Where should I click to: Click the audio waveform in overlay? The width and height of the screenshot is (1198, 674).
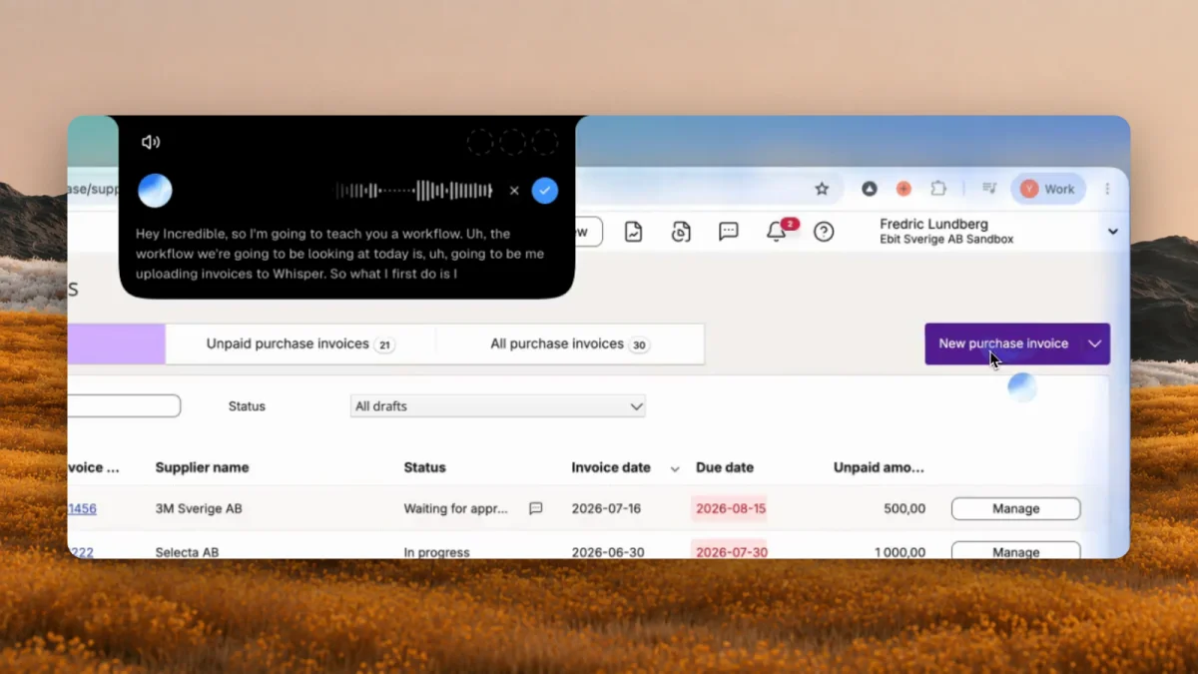(414, 191)
